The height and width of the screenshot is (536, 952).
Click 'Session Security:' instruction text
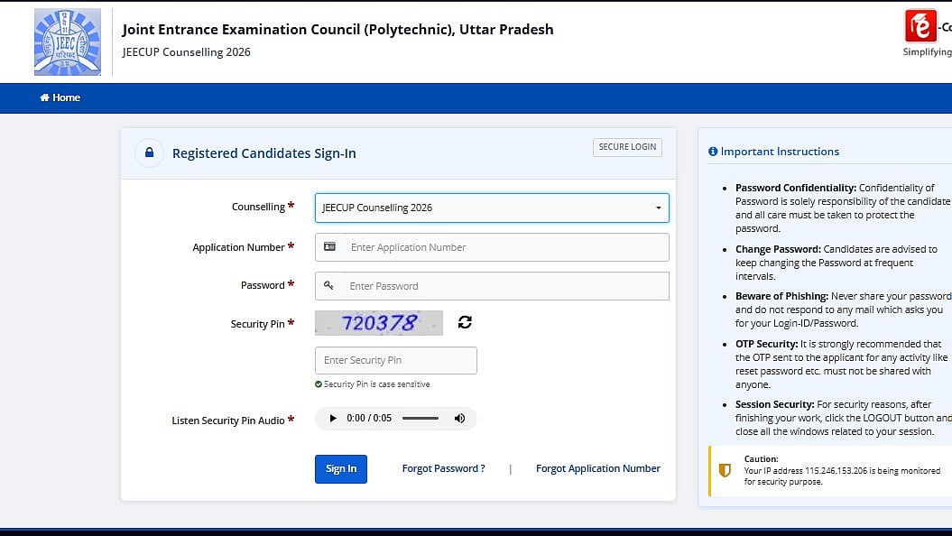coord(775,404)
